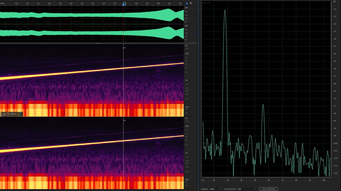Viewport: 341px width, 191px height.
Task: Open the Display mode Lines dropdown
Action: pos(215,189)
